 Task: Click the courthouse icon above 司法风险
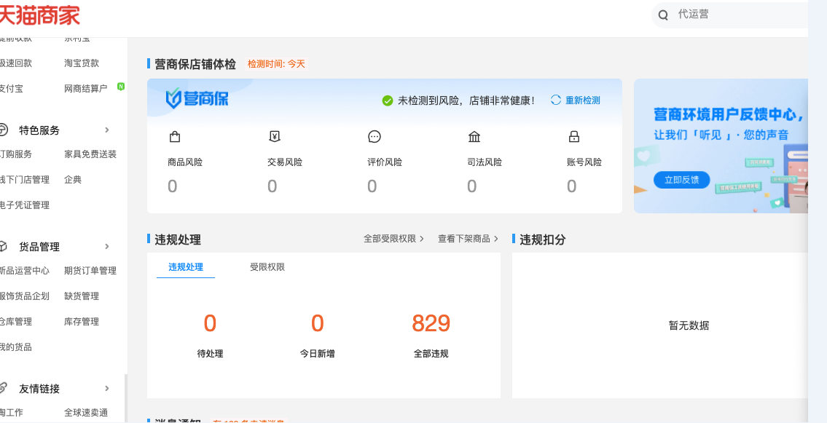coord(474,137)
